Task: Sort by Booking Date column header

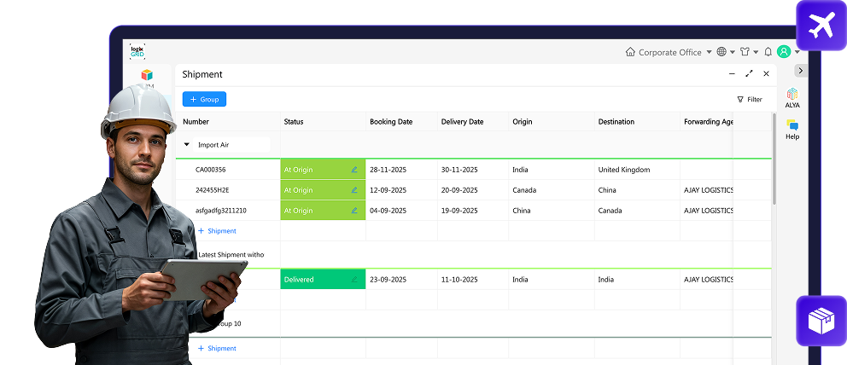Action: tap(391, 122)
